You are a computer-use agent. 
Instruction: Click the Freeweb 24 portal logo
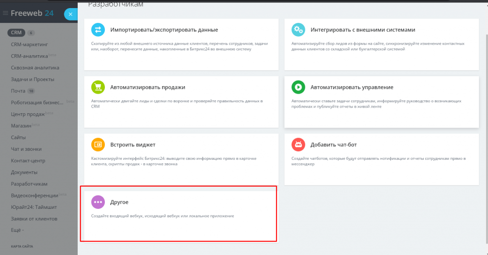pyautogui.click(x=32, y=13)
